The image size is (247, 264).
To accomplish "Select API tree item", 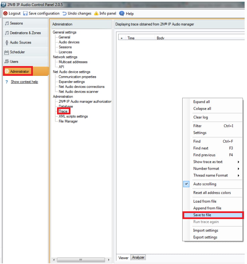I will [61, 67].
